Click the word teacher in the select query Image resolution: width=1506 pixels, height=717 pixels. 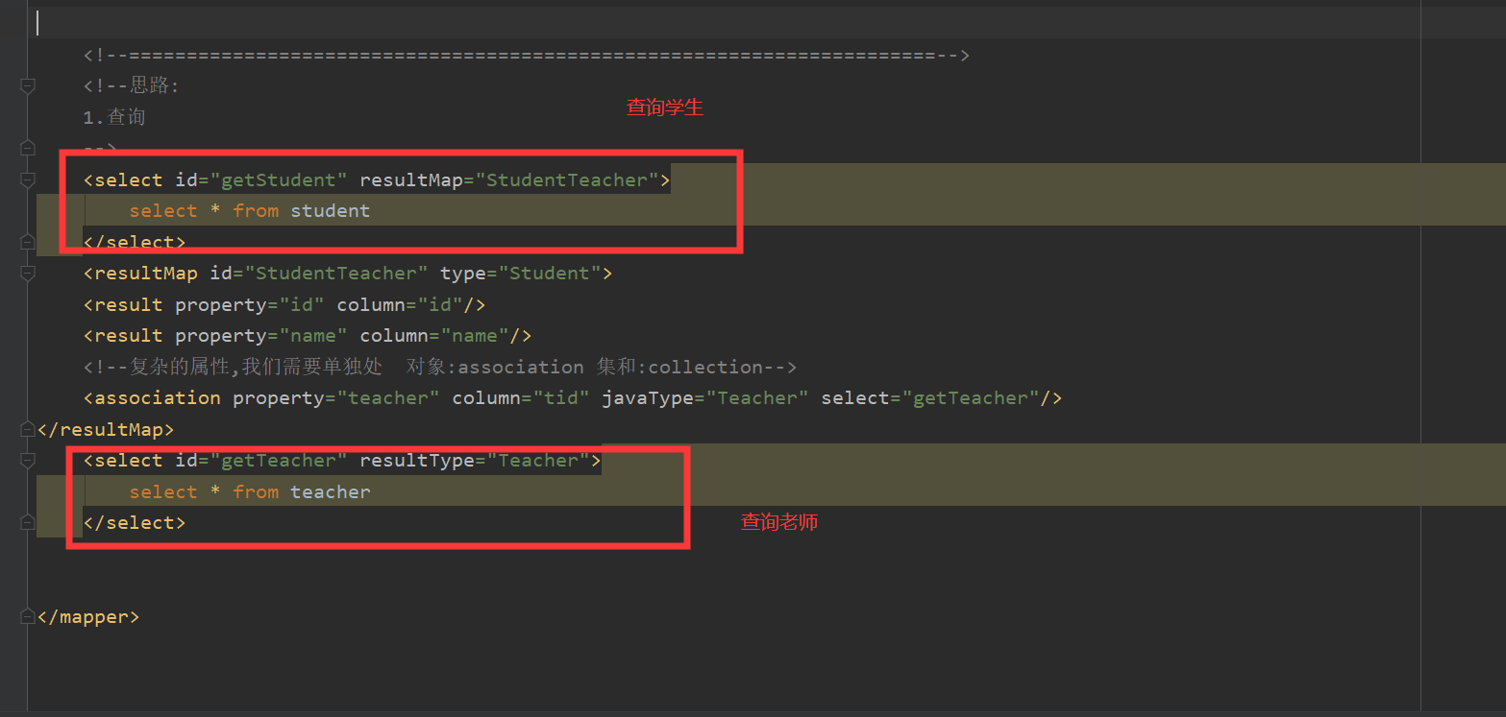(331, 492)
